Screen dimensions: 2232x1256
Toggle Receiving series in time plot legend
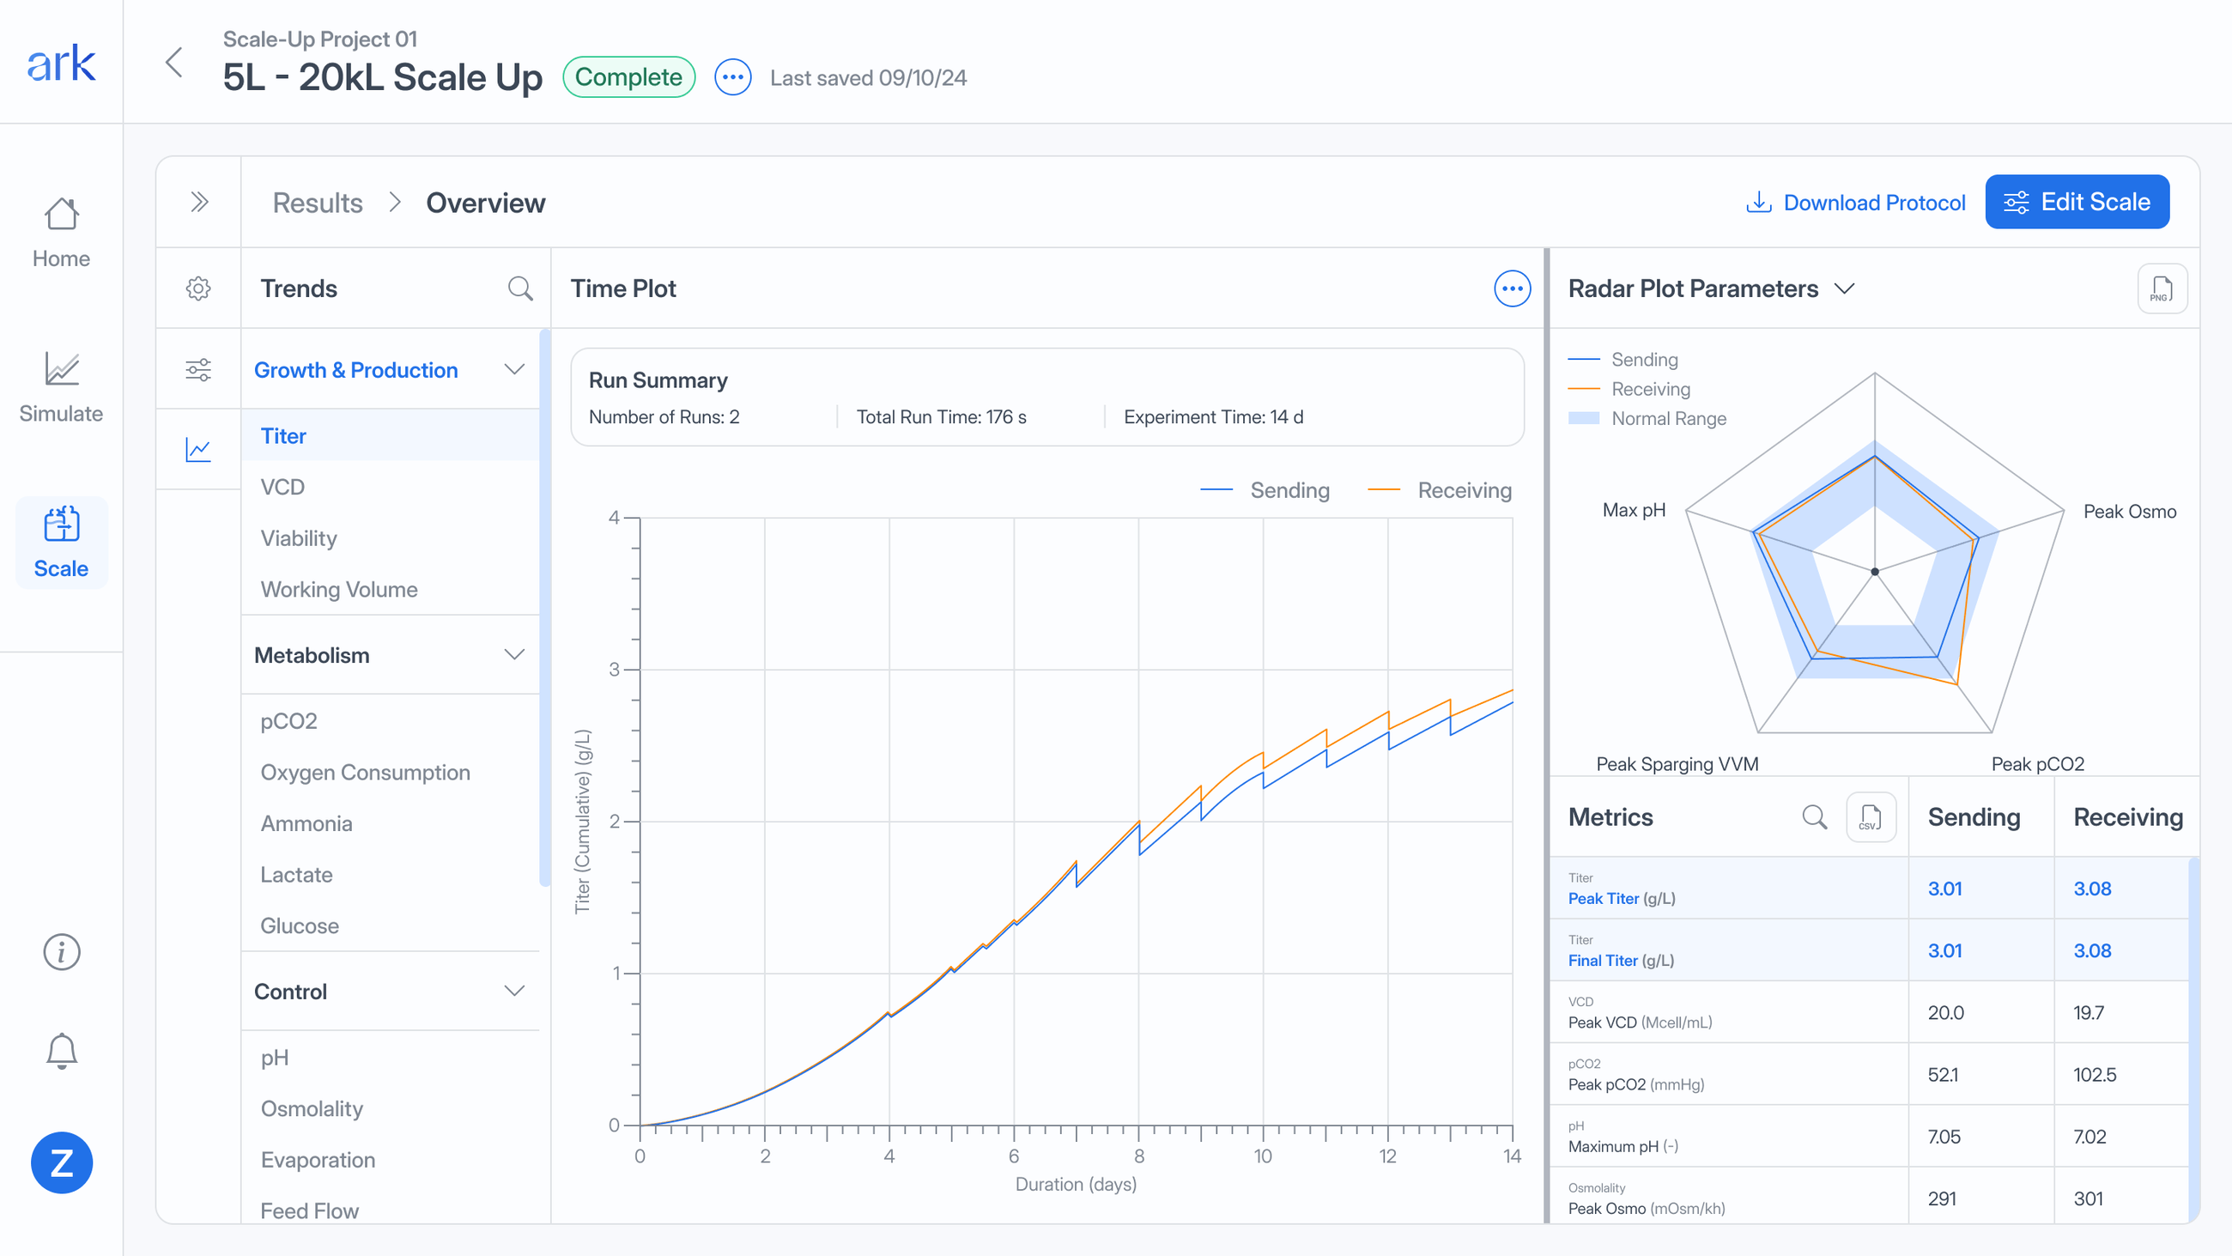[1440, 490]
